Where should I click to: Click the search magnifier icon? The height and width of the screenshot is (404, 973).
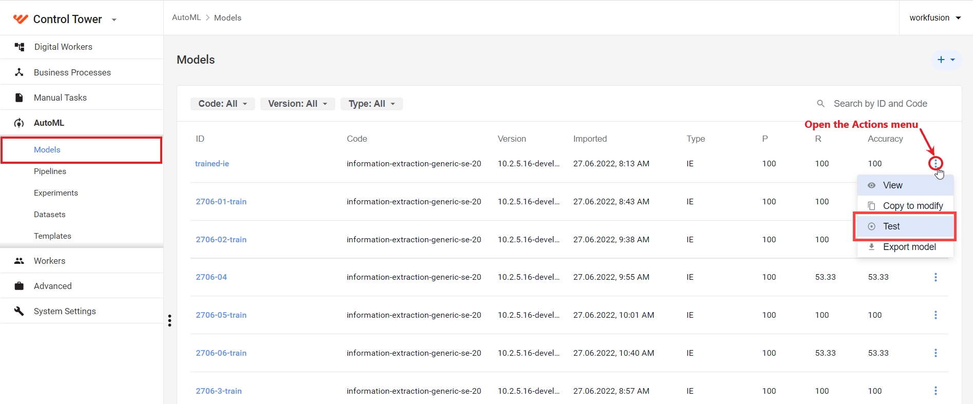coord(821,104)
